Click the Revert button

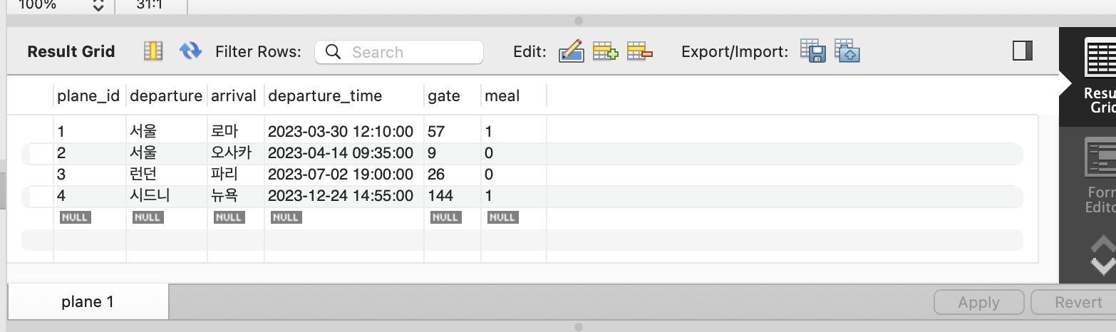click(1074, 303)
